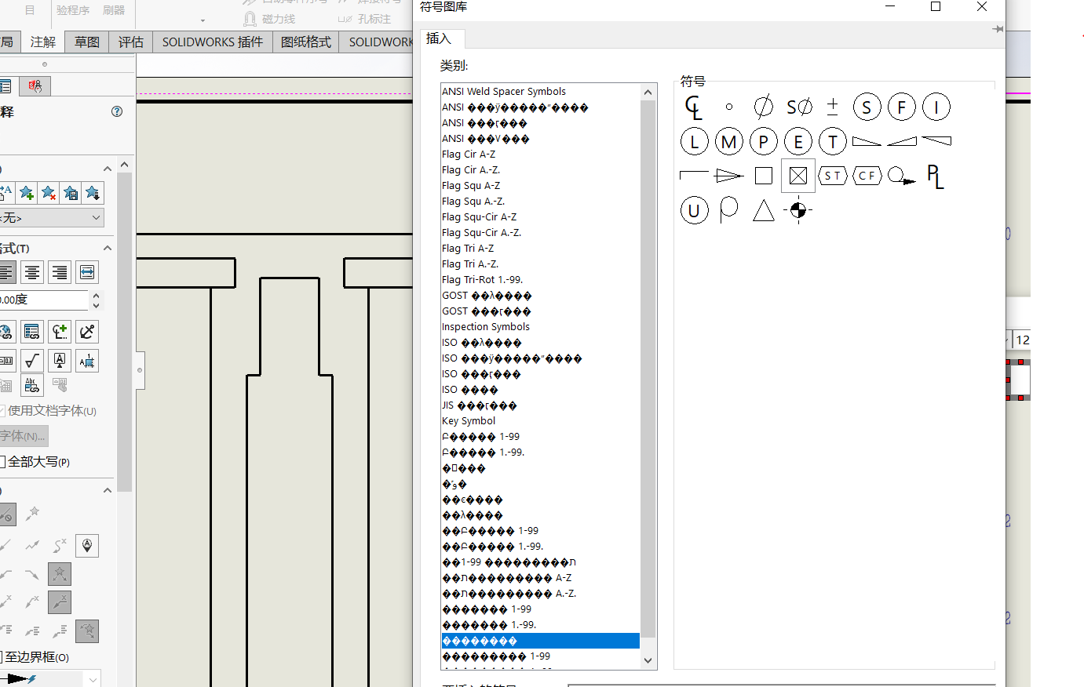This screenshot has width=1084, height=687.
Task: Insert the circled E symbol
Action: pos(798,141)
